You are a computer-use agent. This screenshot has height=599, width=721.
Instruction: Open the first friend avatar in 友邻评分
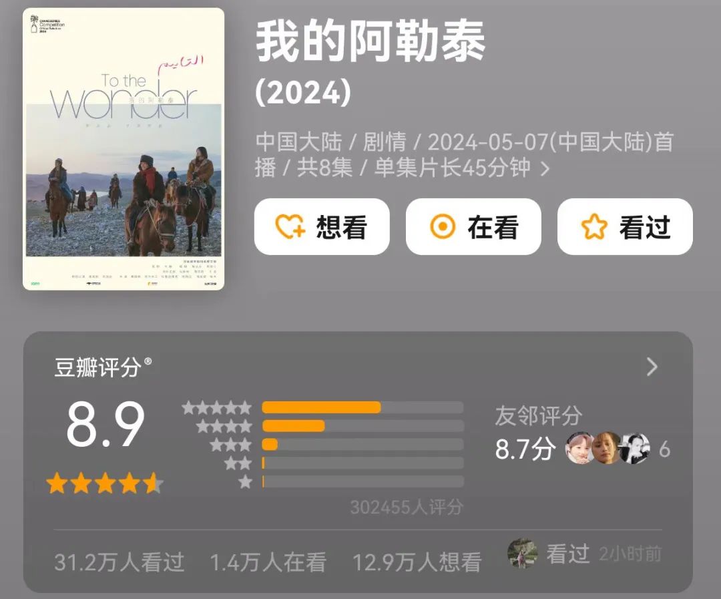579,447
